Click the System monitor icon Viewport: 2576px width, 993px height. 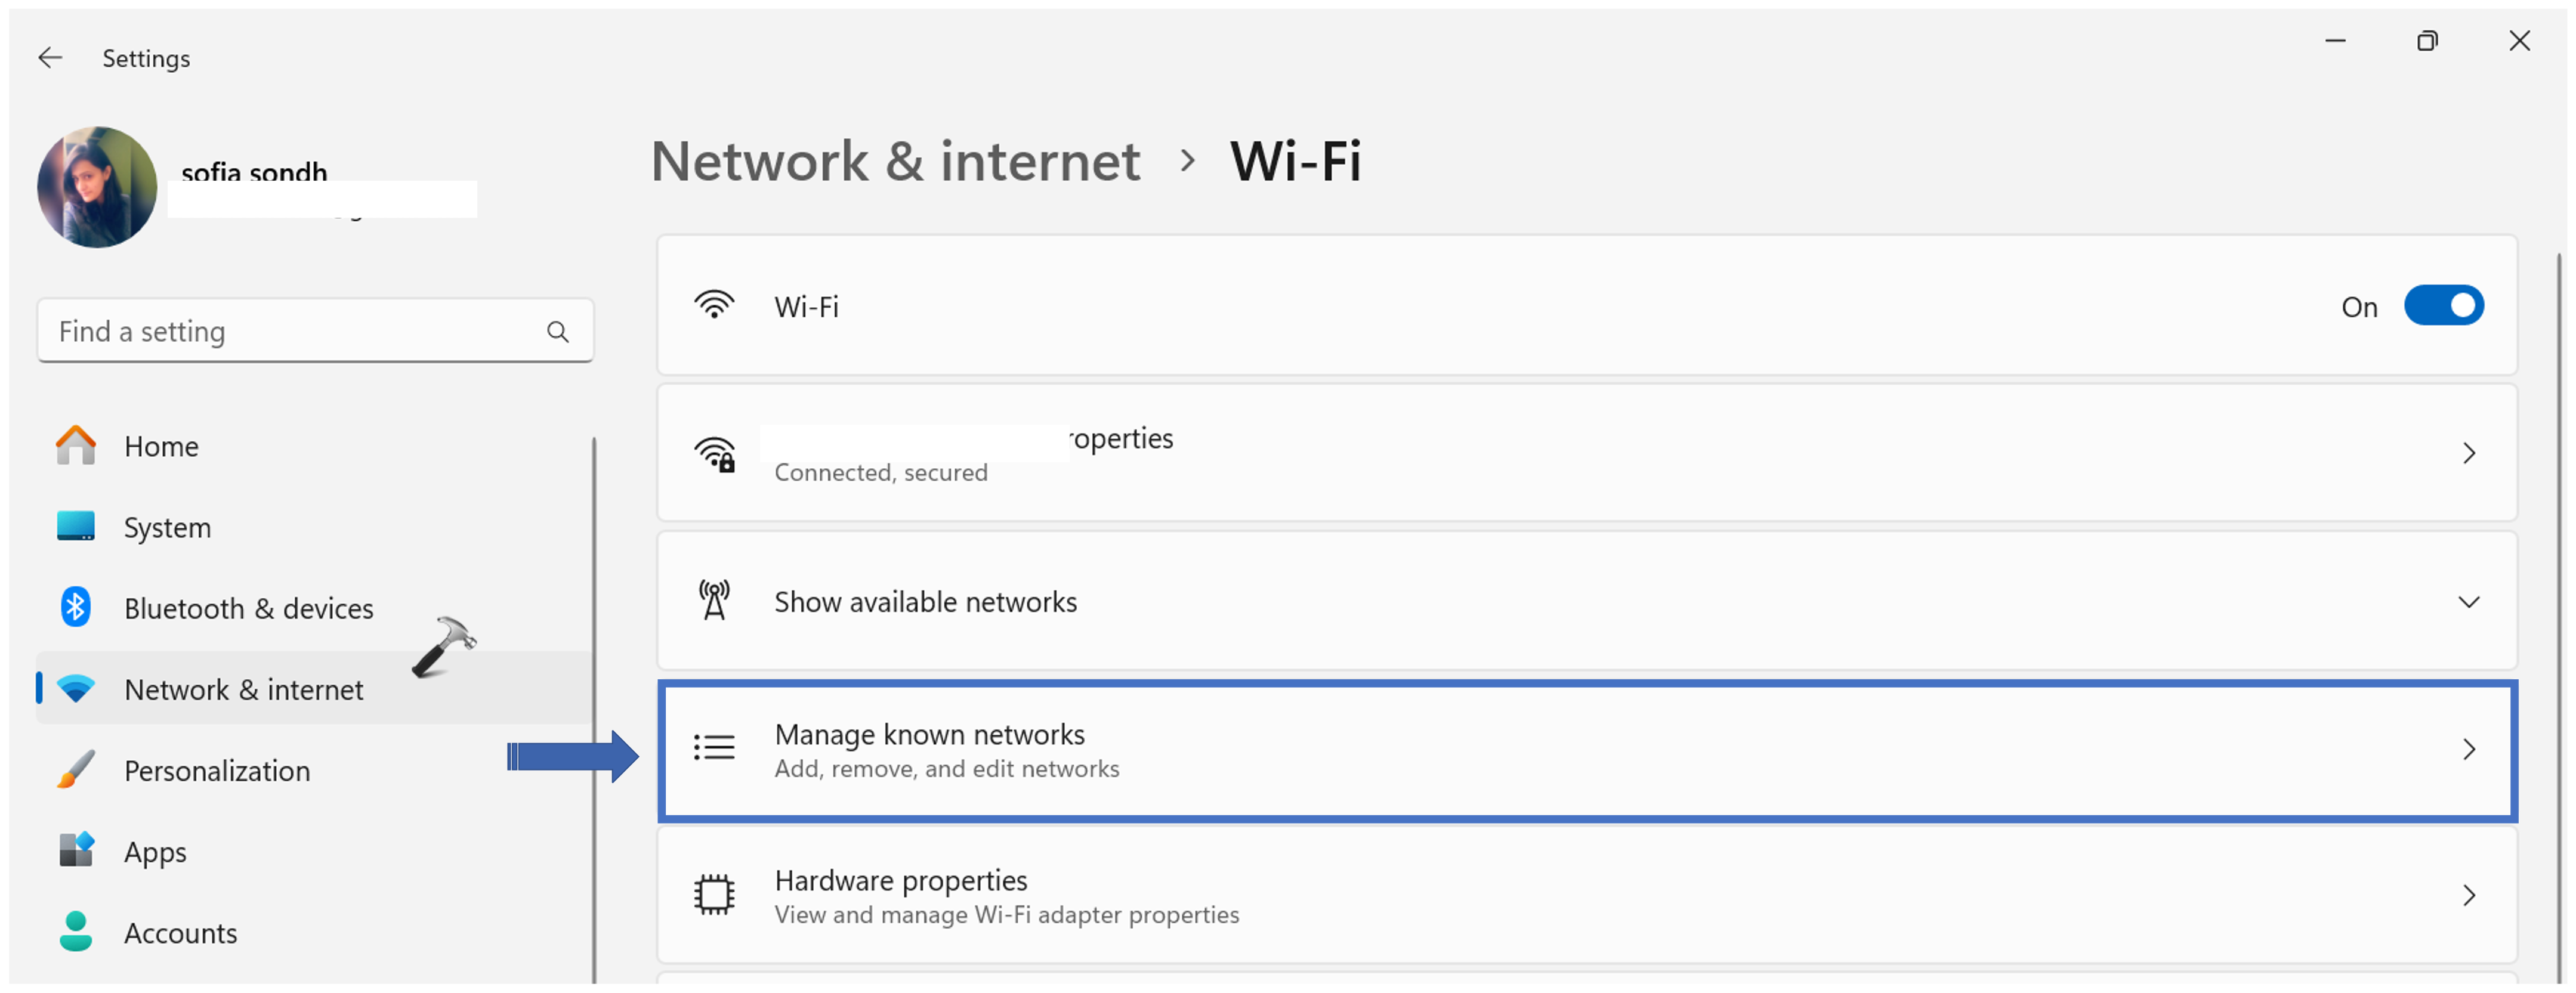pyautogui.click(x=76, y=526)
